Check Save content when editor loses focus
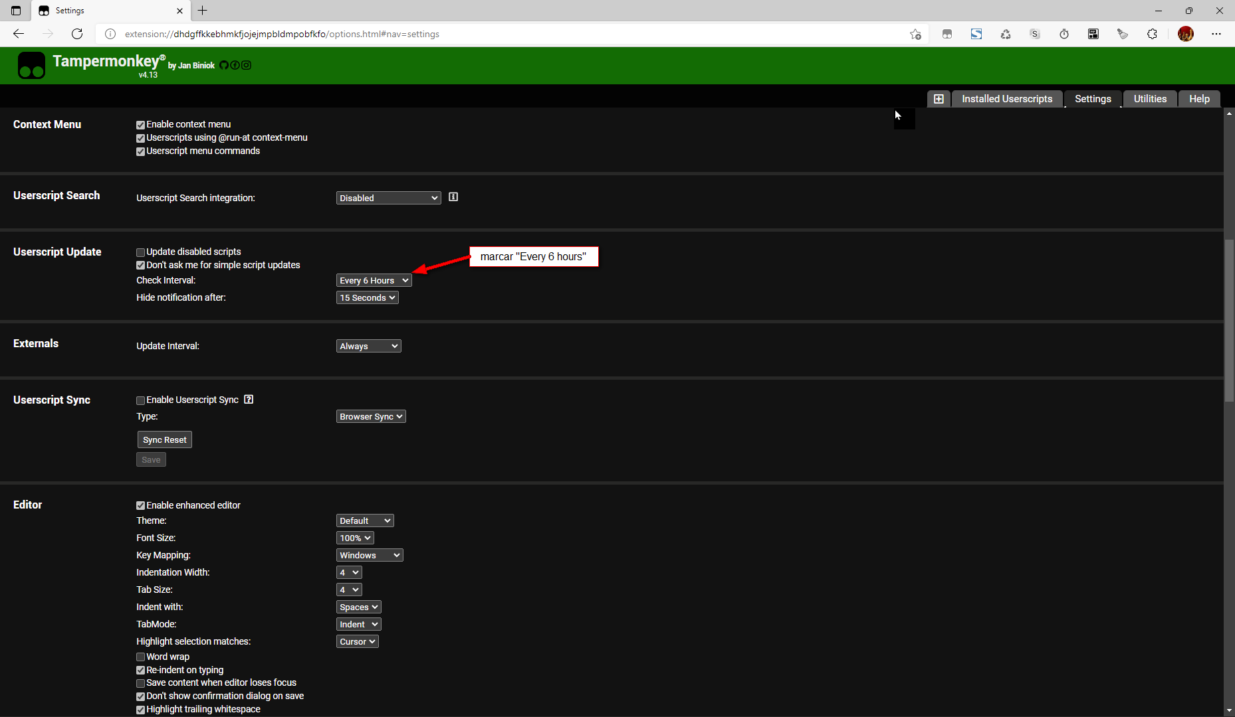The image size is (1235, 717). [140, 683]
